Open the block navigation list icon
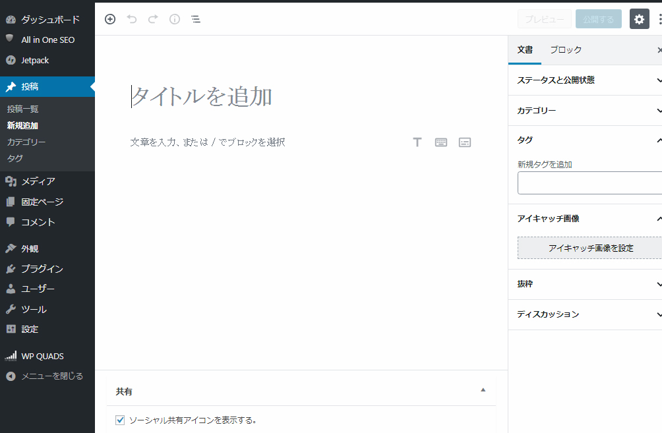 [196, 19]
